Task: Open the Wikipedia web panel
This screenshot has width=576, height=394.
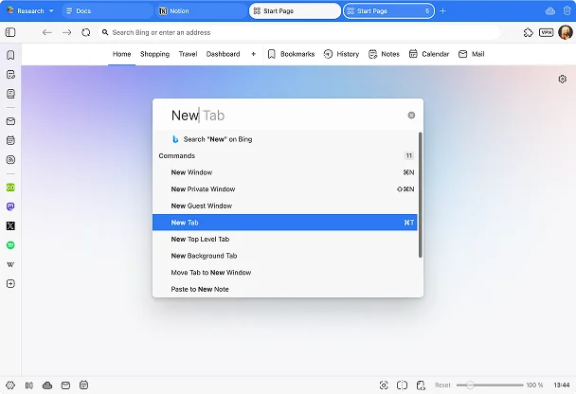Action: coord(10,264)
